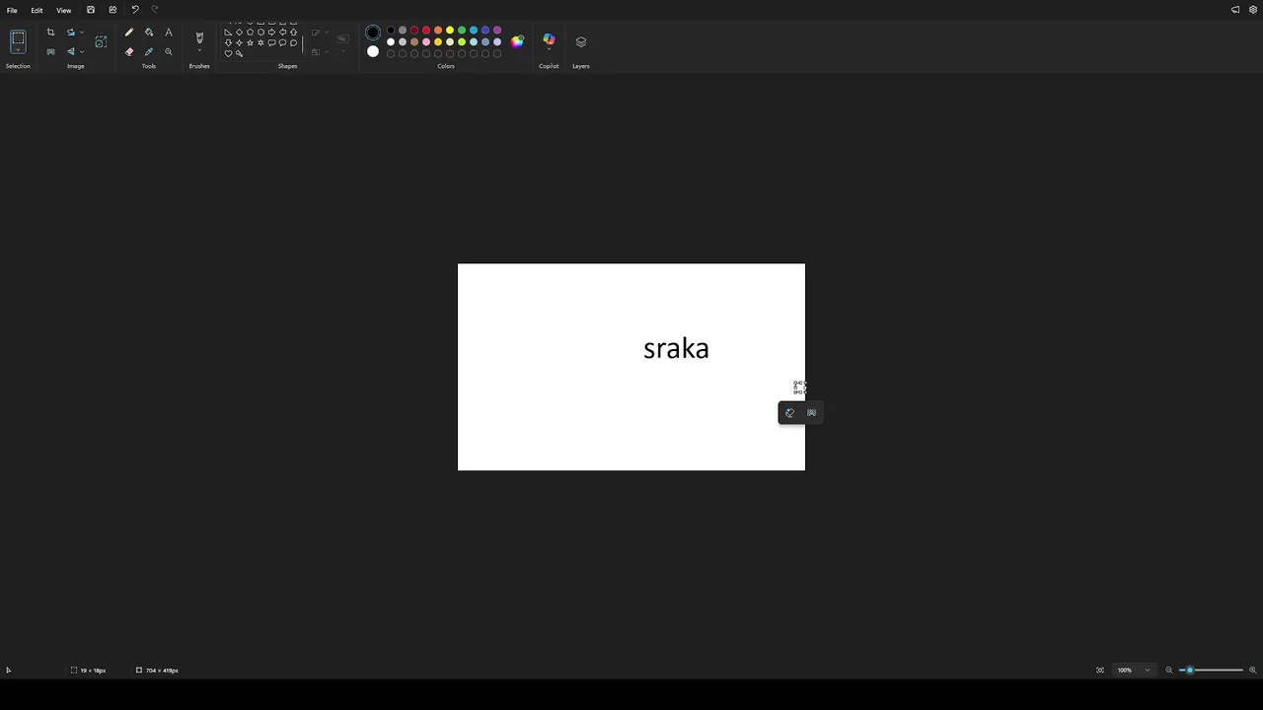This screenshot has width=1263, height=710.
Task: Click Remove background on the floating selection toolbar
Action: click(812, 413)
